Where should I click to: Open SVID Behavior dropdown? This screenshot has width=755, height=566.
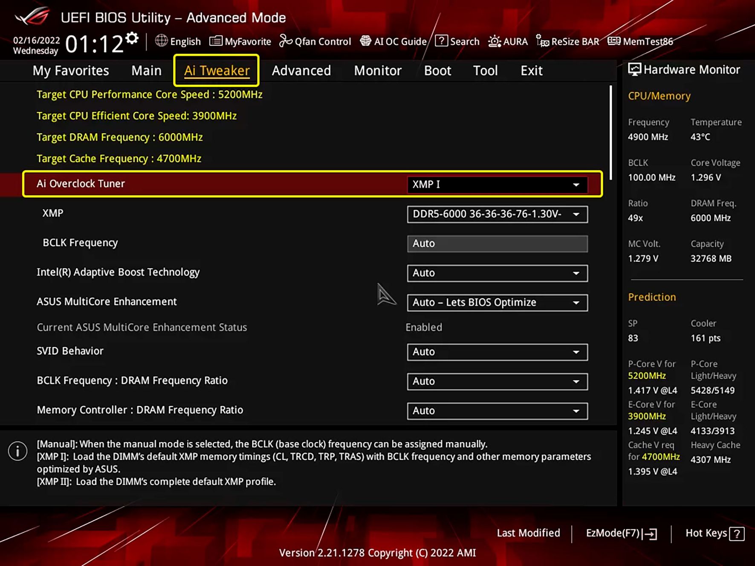click(x=497, y=352)
